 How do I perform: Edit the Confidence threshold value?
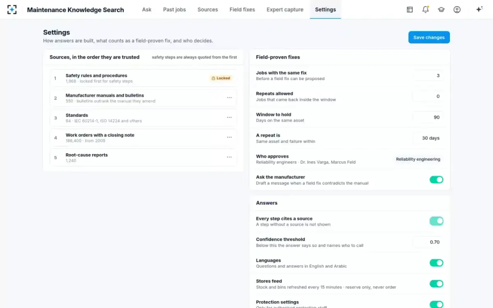coord(428,242)
